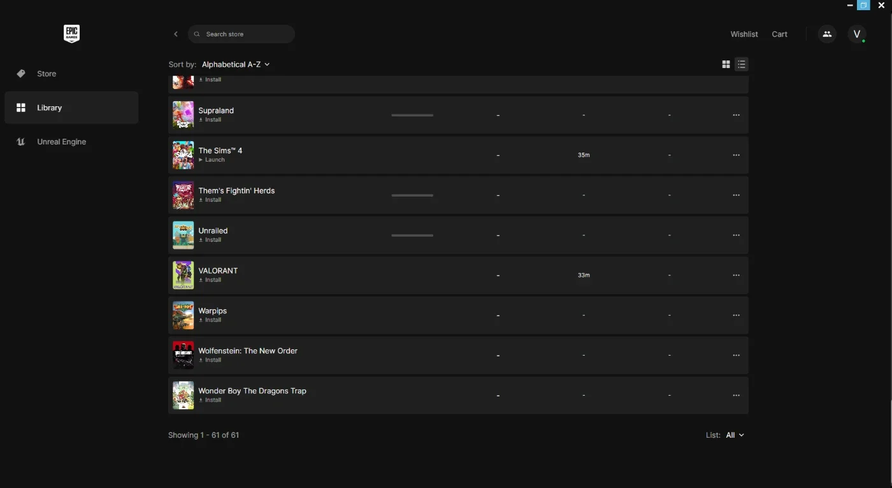The image size is (892, 488).
Task: Select the Library sidebar item
Action: pyautogui.click(x=71, y=108)
